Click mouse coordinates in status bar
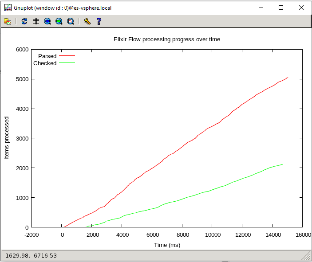This screenshot has height=262, width=312. click(30, 256)
